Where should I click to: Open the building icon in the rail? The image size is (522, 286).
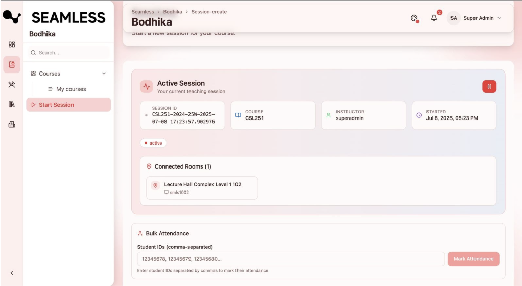[x=12, y=124]
